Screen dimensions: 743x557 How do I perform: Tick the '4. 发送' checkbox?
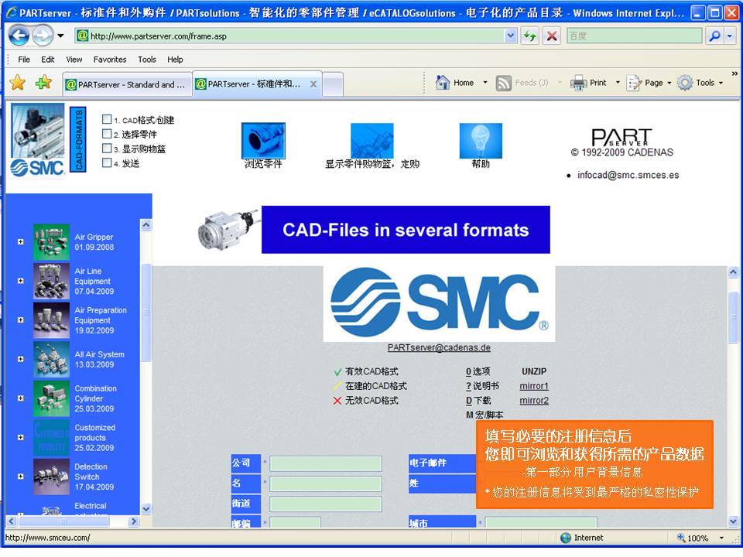tap(107, 163)
